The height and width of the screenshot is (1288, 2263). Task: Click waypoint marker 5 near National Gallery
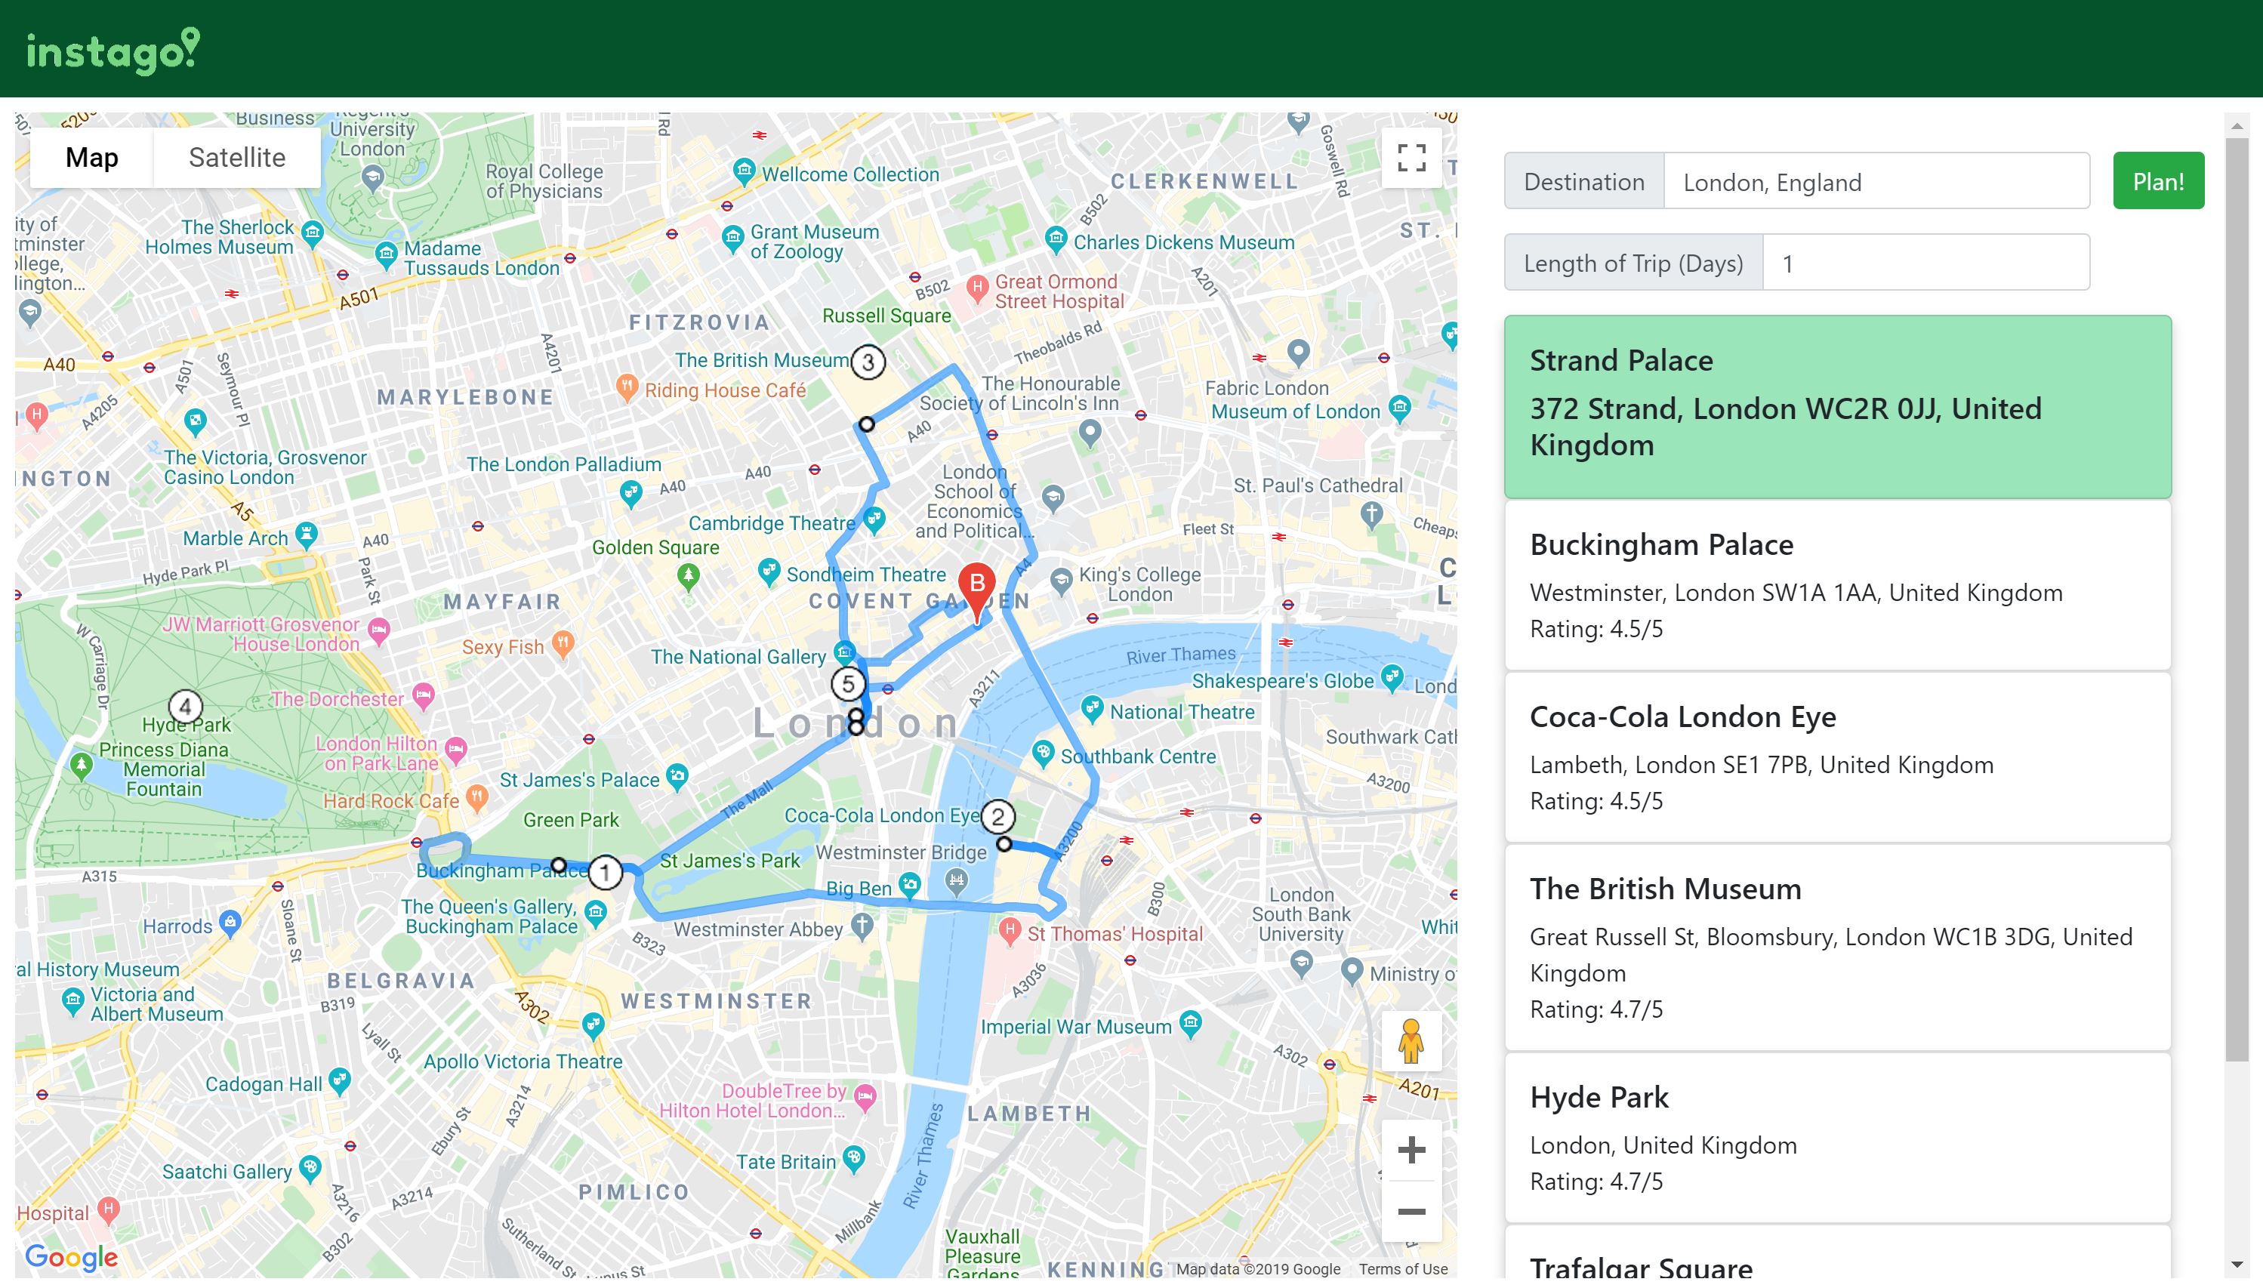coord(847,684)
